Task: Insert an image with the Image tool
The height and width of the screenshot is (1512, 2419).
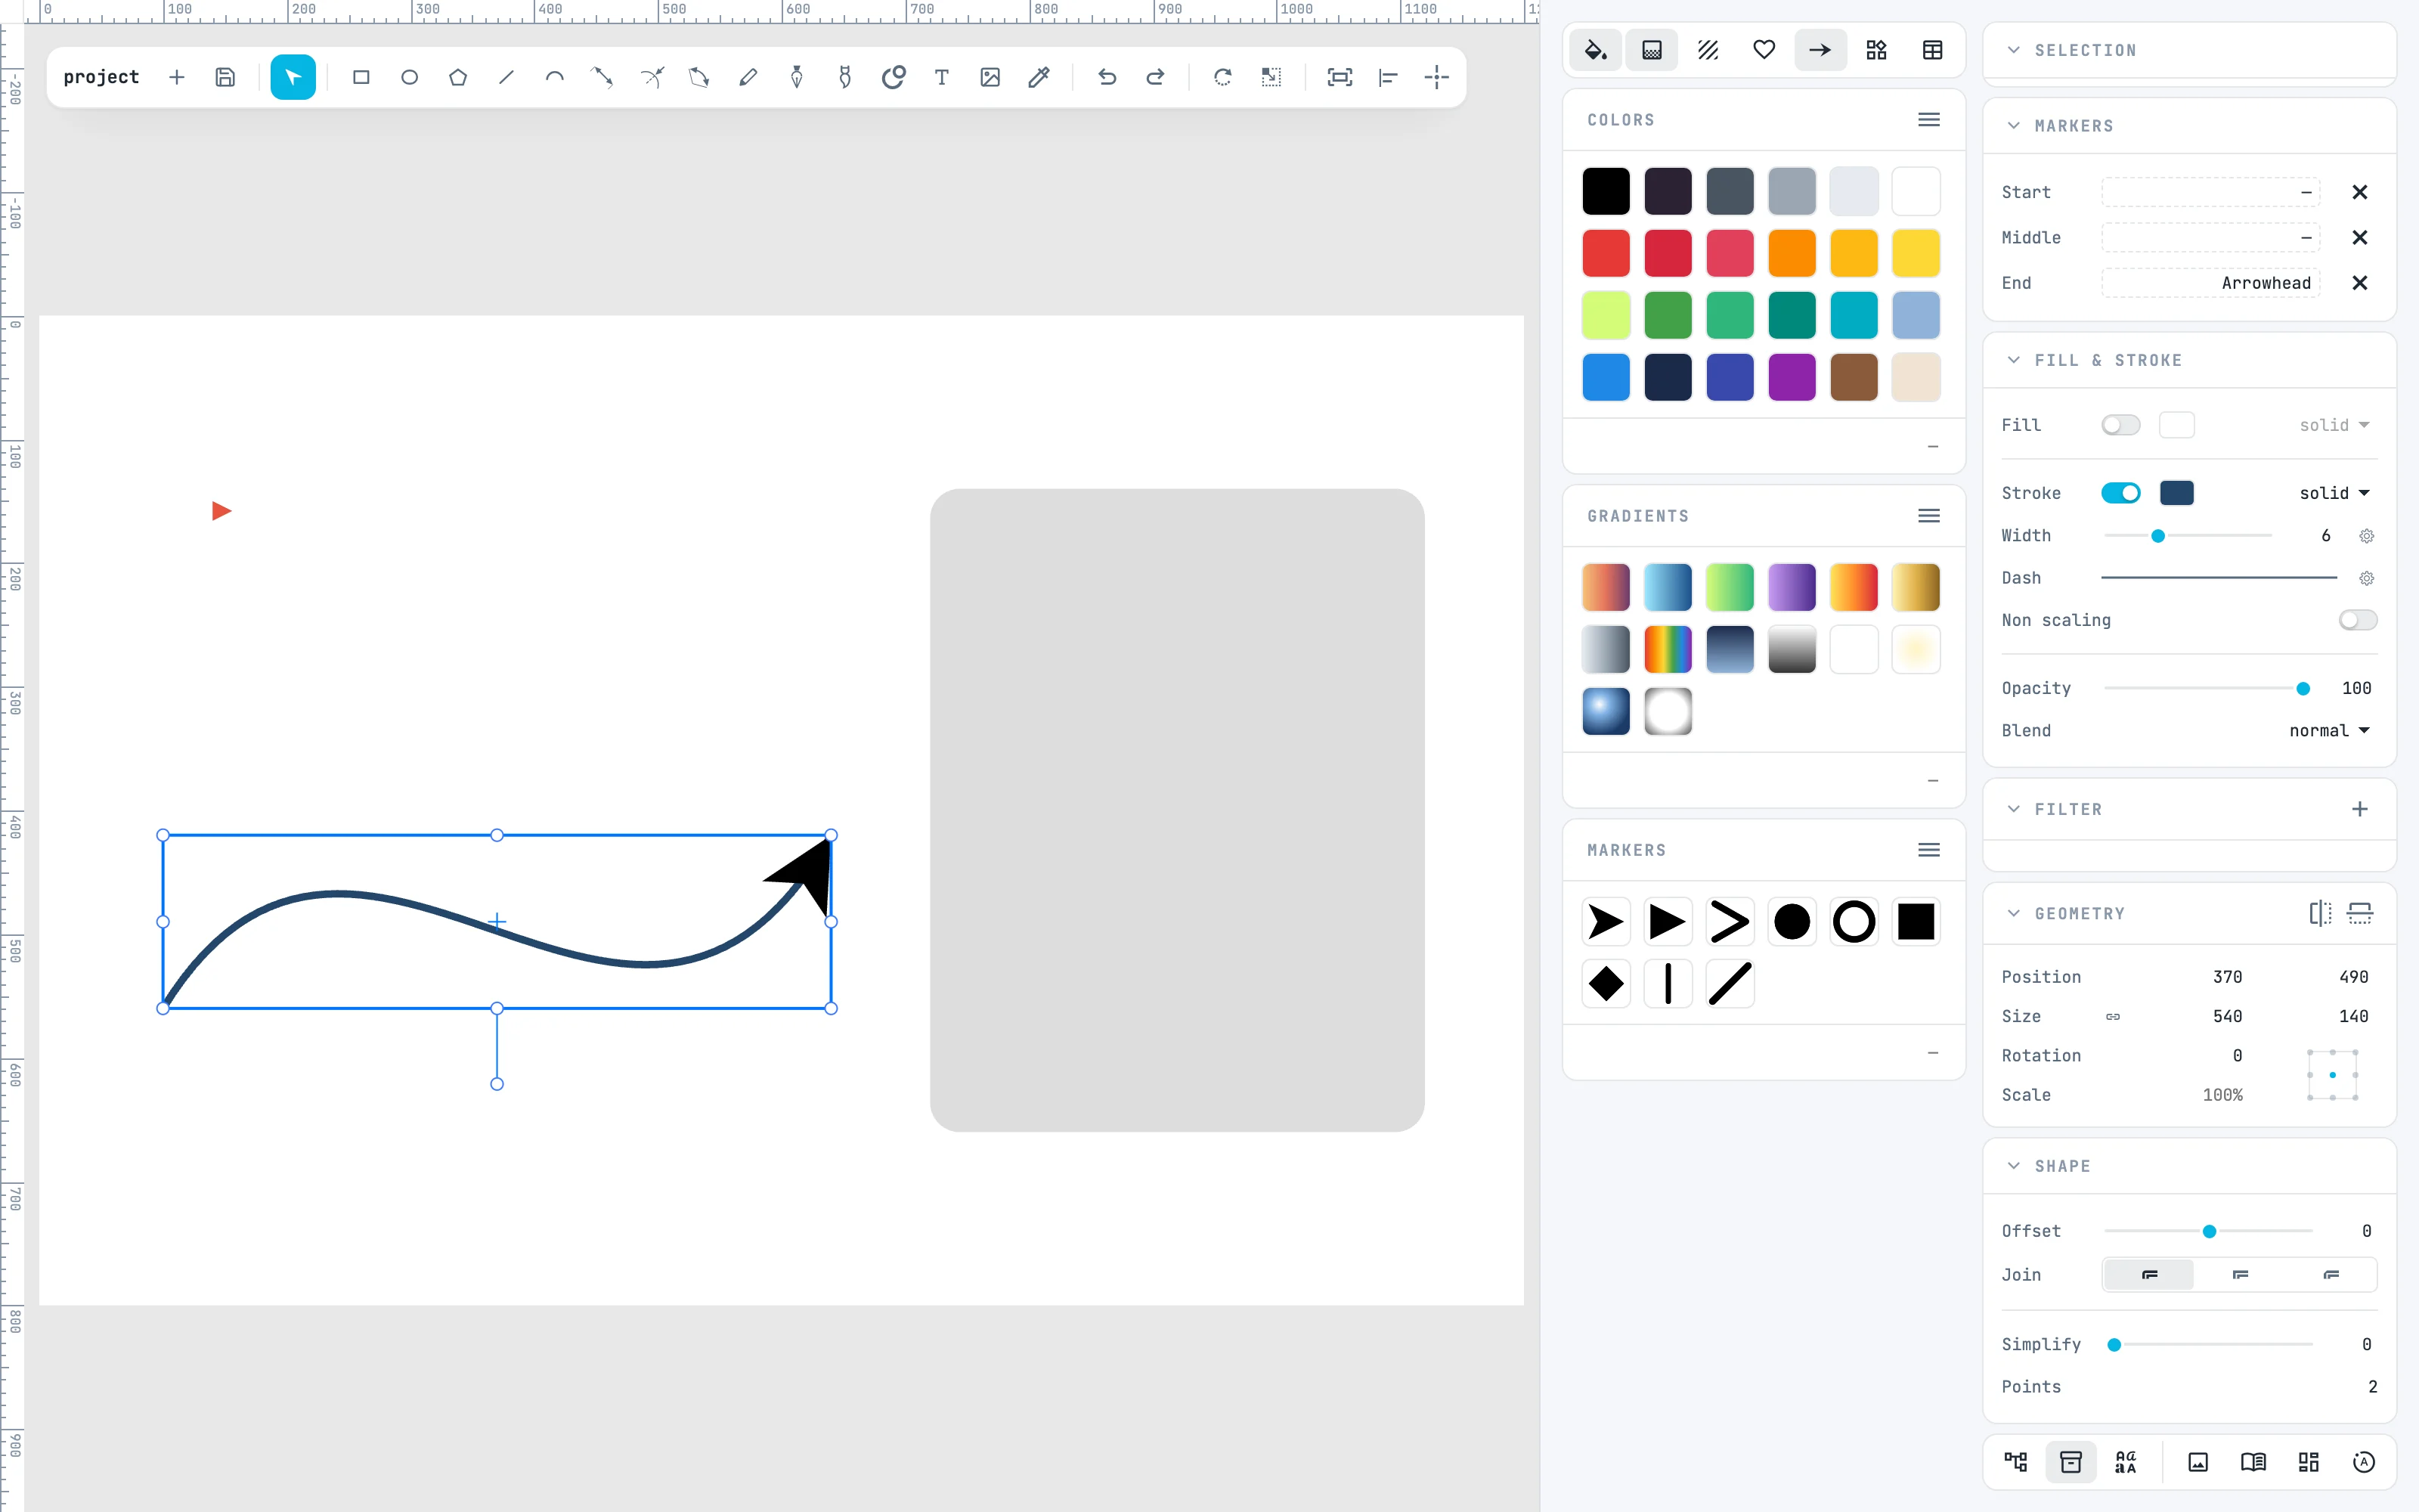Action: tap(990, 77)
